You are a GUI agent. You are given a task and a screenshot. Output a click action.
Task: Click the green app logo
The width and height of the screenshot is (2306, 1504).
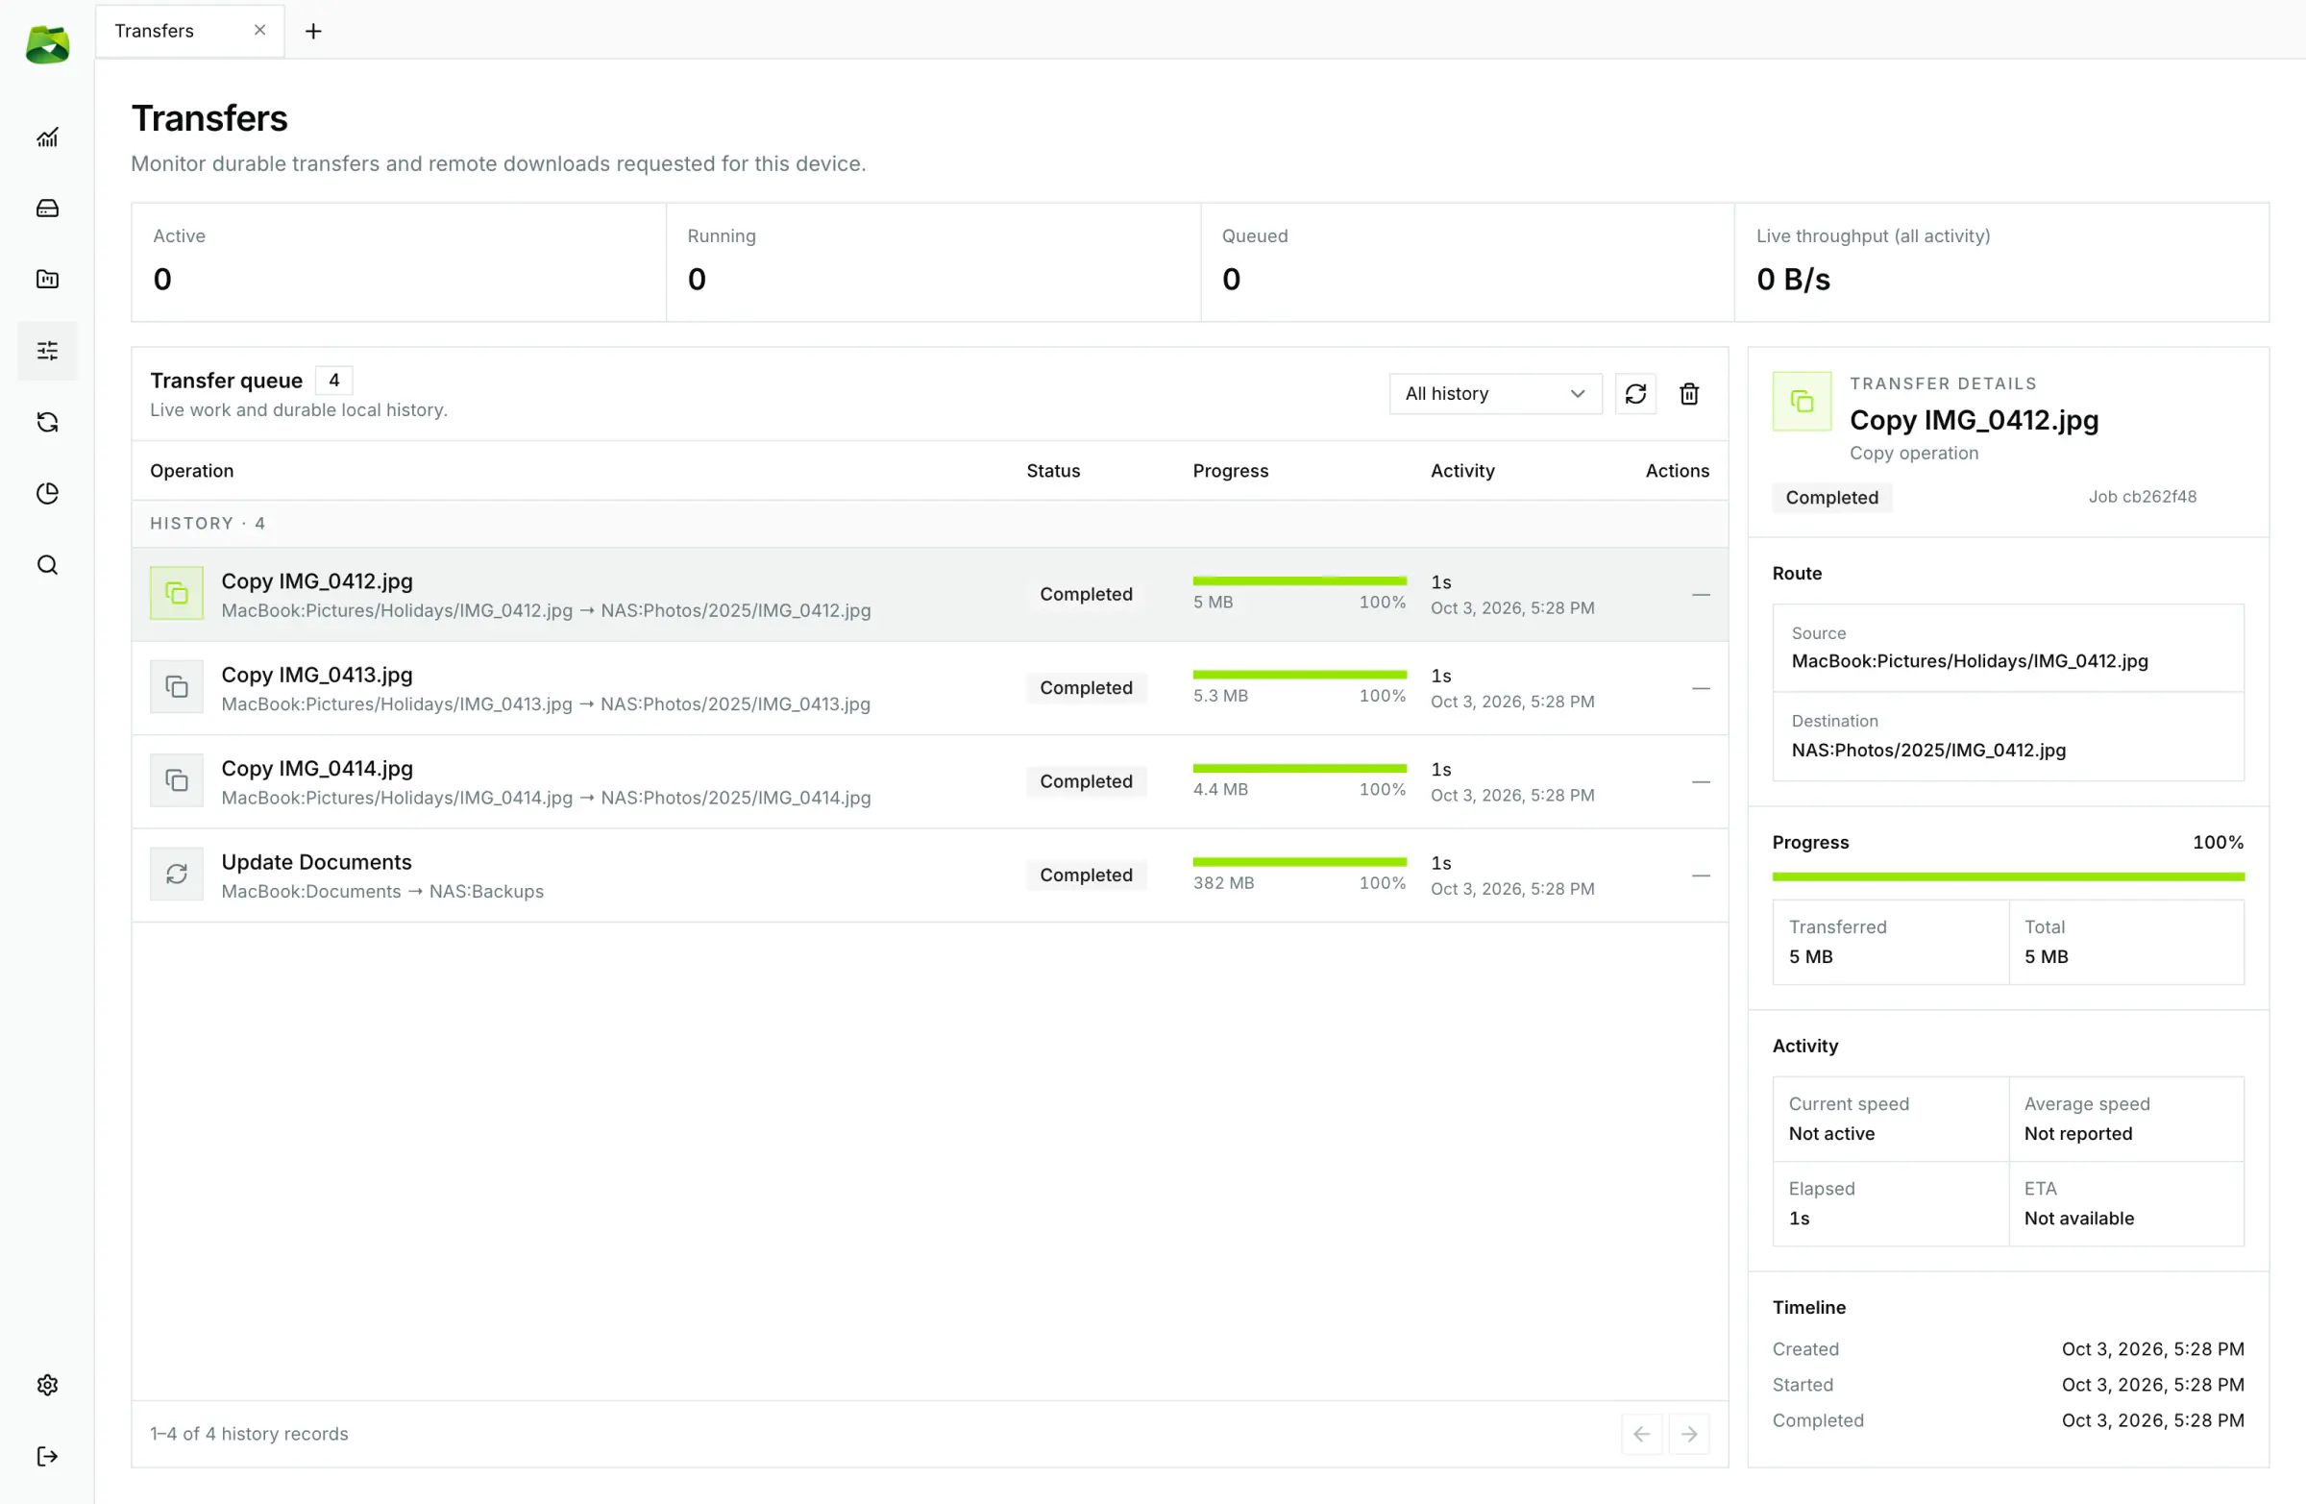tap(46, 44)
